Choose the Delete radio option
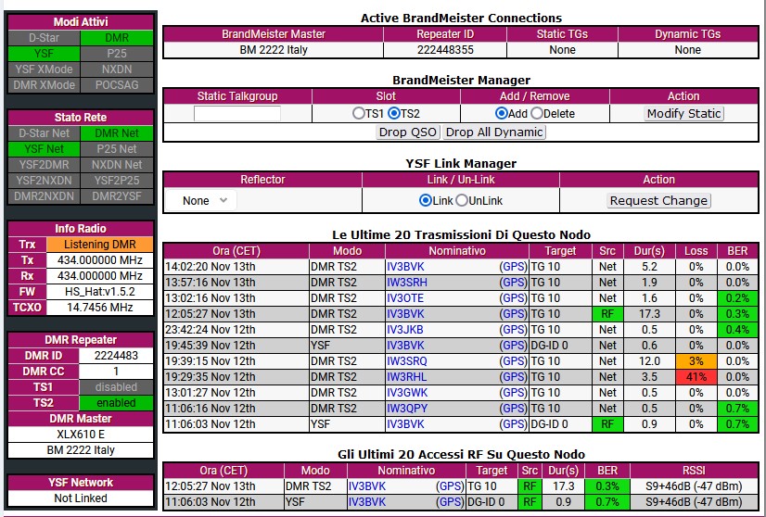Viewport: 766px width, 517px height. click(x=537, y=114)
